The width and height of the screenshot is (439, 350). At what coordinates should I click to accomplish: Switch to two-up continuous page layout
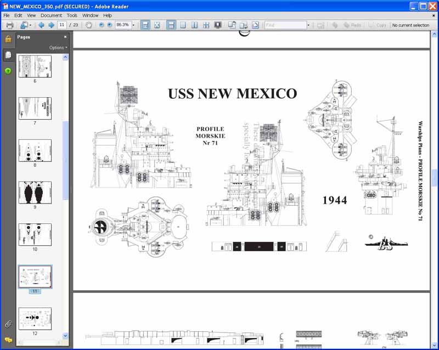(206, 25)
